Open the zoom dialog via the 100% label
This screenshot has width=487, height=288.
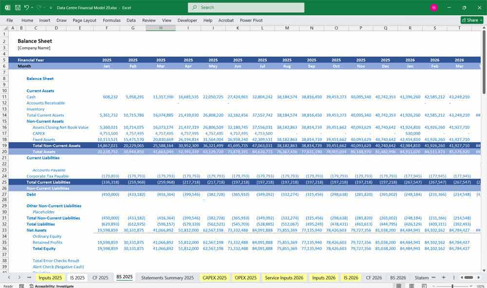(480, 285)
